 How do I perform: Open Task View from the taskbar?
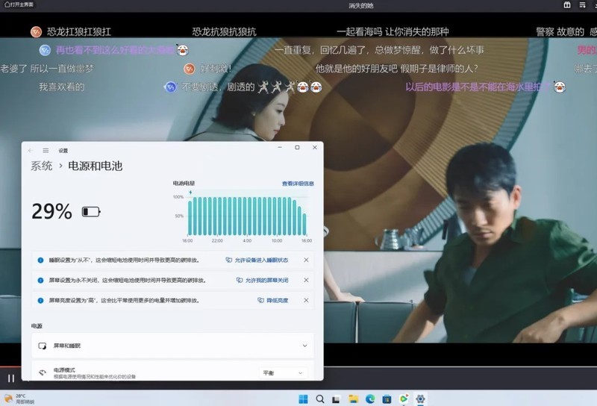tap(336, 399)
